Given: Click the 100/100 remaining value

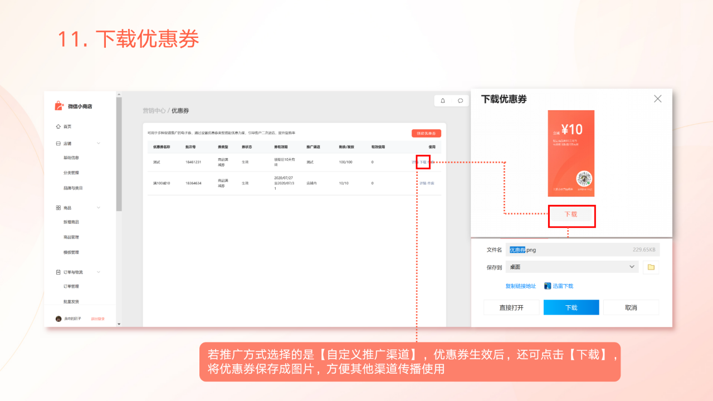Looking at the screenshot, I should point(345,162).
